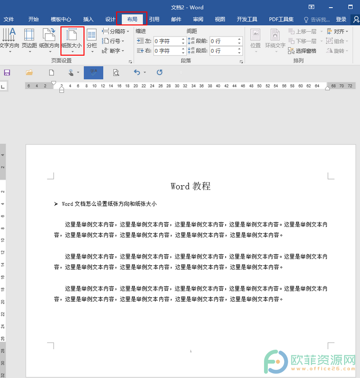
Task: Switch to the Layout (布局) tab
Action: [x=132, y=19]
